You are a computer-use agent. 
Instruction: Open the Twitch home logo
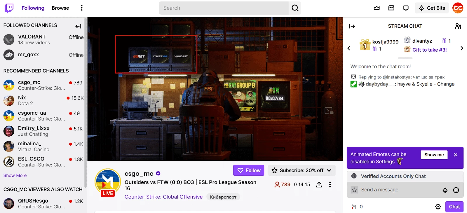click(x=9, y=8)
